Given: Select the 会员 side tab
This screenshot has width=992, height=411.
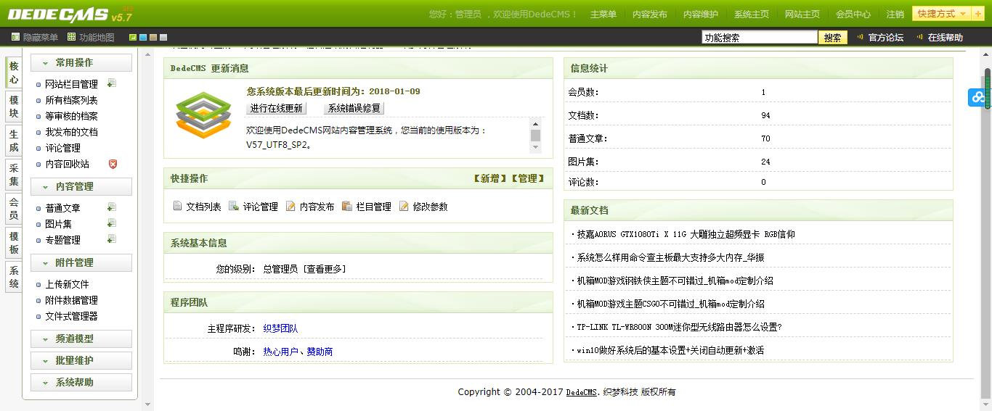Looking at the screenshot, I should coord(14,209).
